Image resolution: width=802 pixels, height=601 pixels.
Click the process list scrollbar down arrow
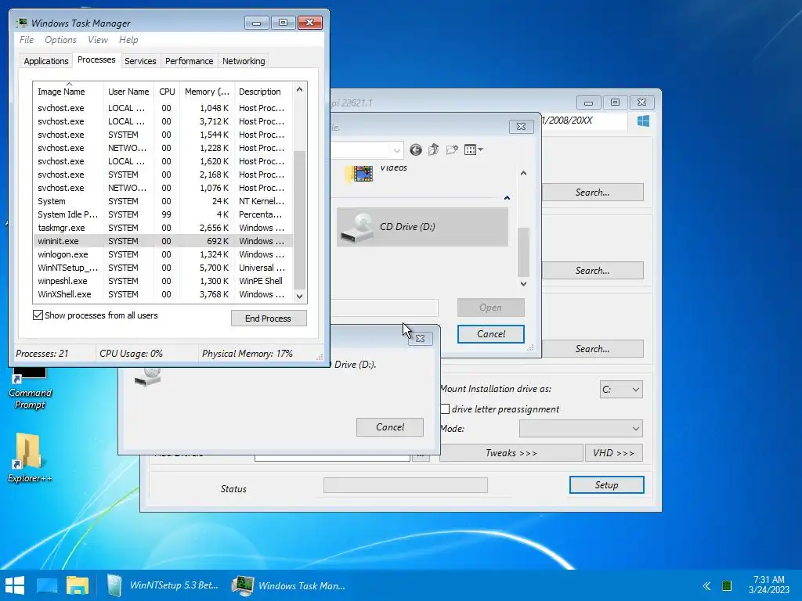click(x=300, y=296)
